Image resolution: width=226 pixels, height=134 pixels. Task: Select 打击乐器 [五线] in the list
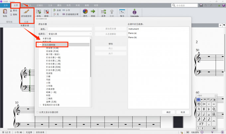(53, 70)
